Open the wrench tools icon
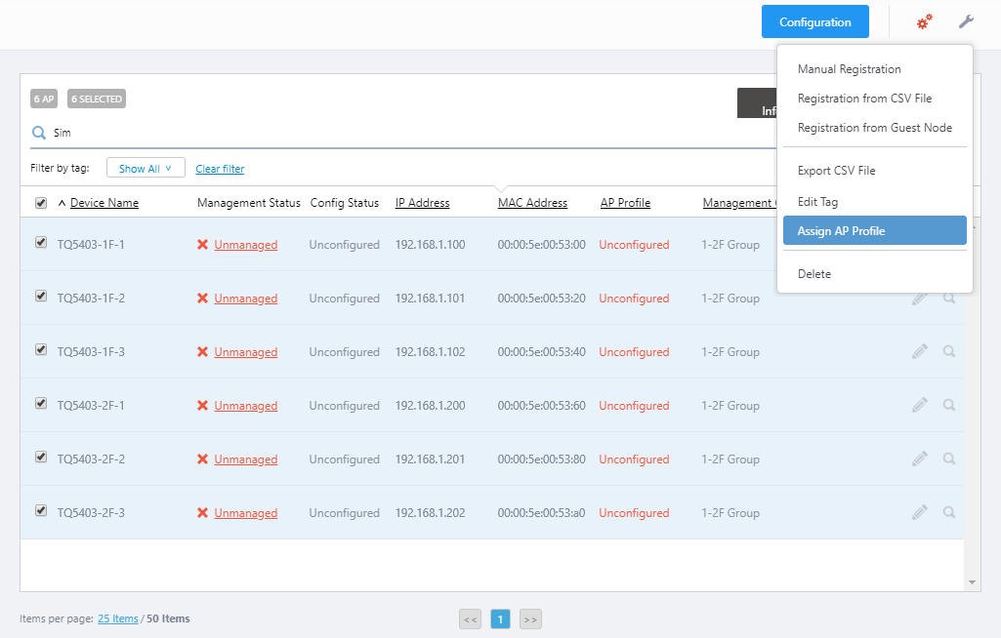The image size is (1001, 638). pyautogui.click(x=966, y=21)
